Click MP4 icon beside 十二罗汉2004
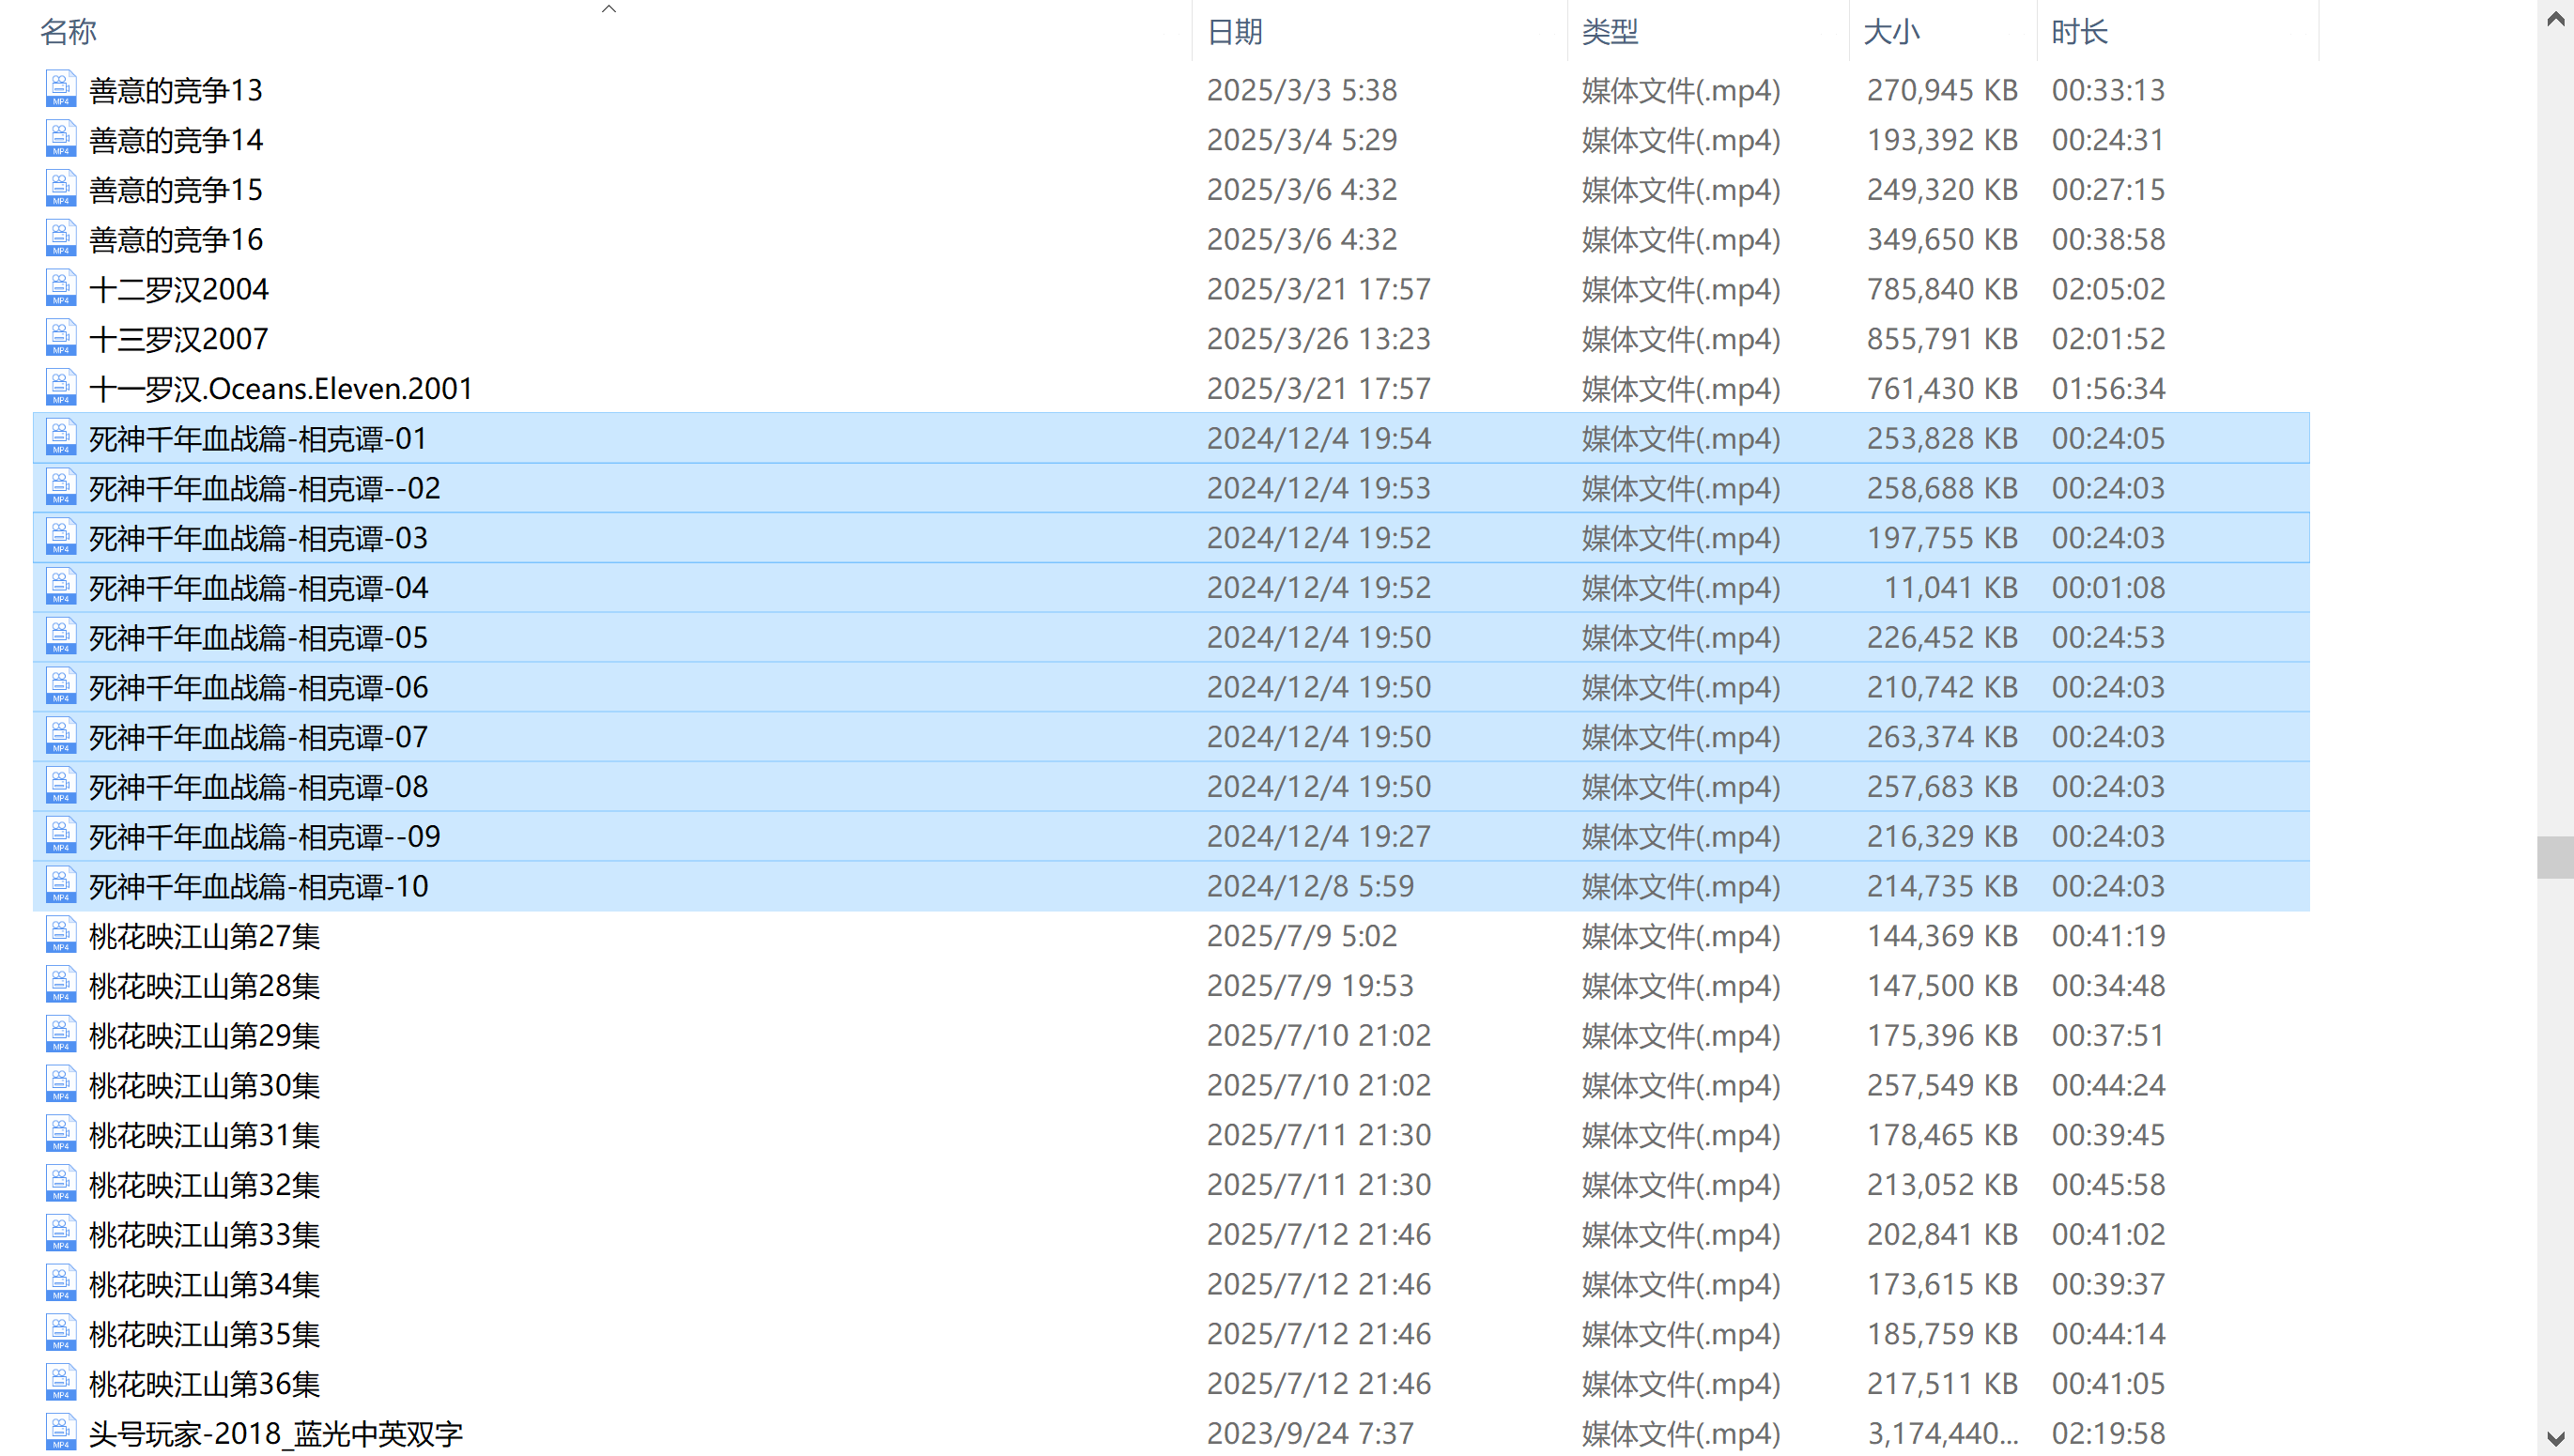Screen dimensions: 2574x1456 [x=60, y=288]
